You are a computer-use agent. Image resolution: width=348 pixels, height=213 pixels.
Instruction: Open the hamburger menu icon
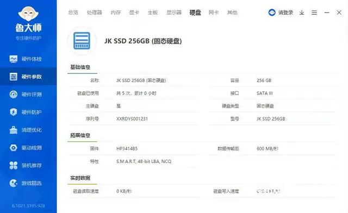click(x=314, y=12)
